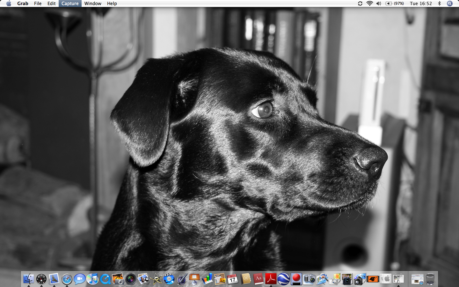Open the Edit menu

click(52, 4)
